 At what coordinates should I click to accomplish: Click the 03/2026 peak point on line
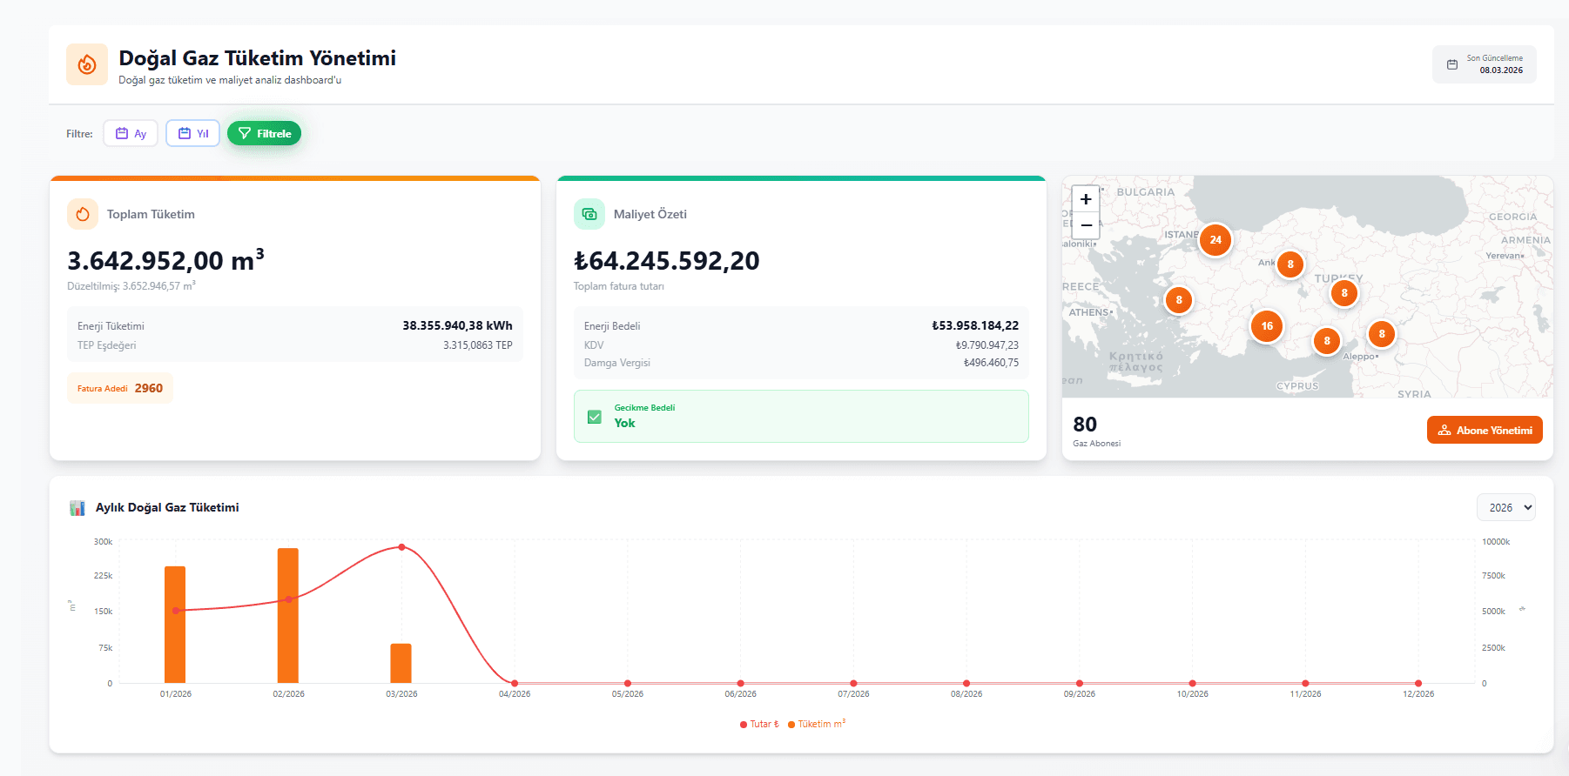[x=401, y=547]
